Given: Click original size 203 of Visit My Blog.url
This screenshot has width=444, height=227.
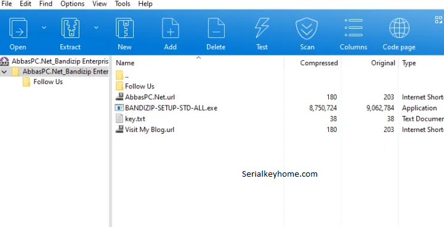Looking at the screenshot, I should [389, 129].
